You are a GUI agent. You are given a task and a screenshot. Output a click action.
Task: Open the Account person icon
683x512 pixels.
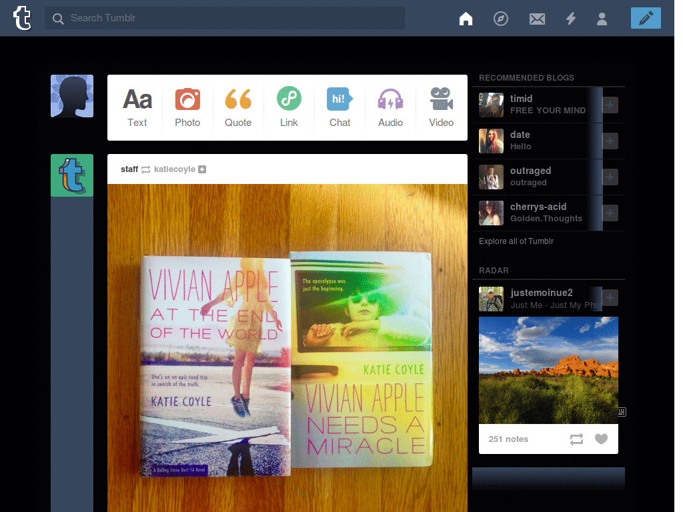tap(602, 19)
